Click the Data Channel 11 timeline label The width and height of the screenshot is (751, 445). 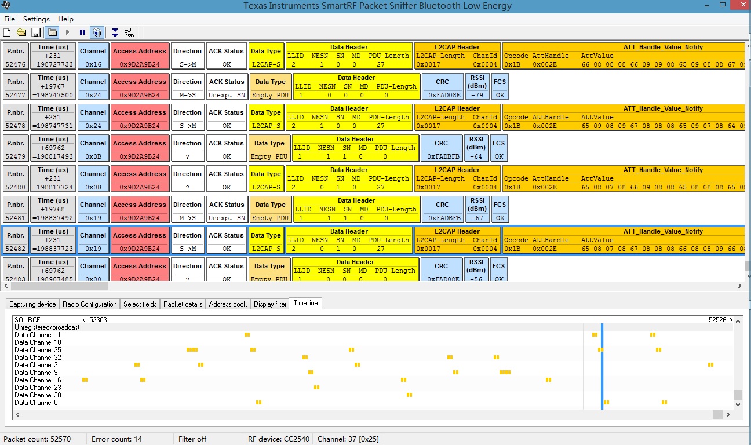[x=38, y=335]
